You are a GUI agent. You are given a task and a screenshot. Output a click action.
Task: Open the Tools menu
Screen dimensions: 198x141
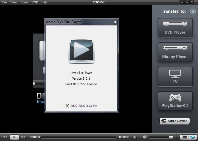pos(24,2)
